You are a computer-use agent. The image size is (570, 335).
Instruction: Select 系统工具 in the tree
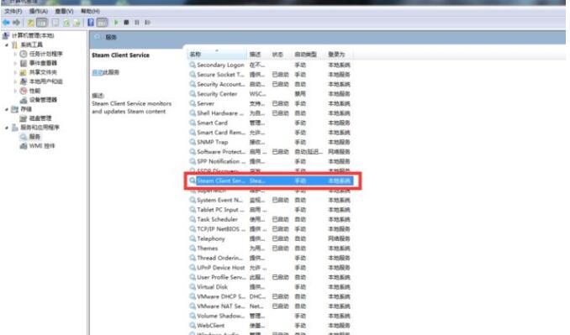pos(32,44)
